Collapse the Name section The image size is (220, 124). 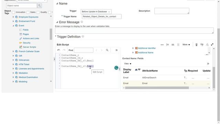pos(57,3)
